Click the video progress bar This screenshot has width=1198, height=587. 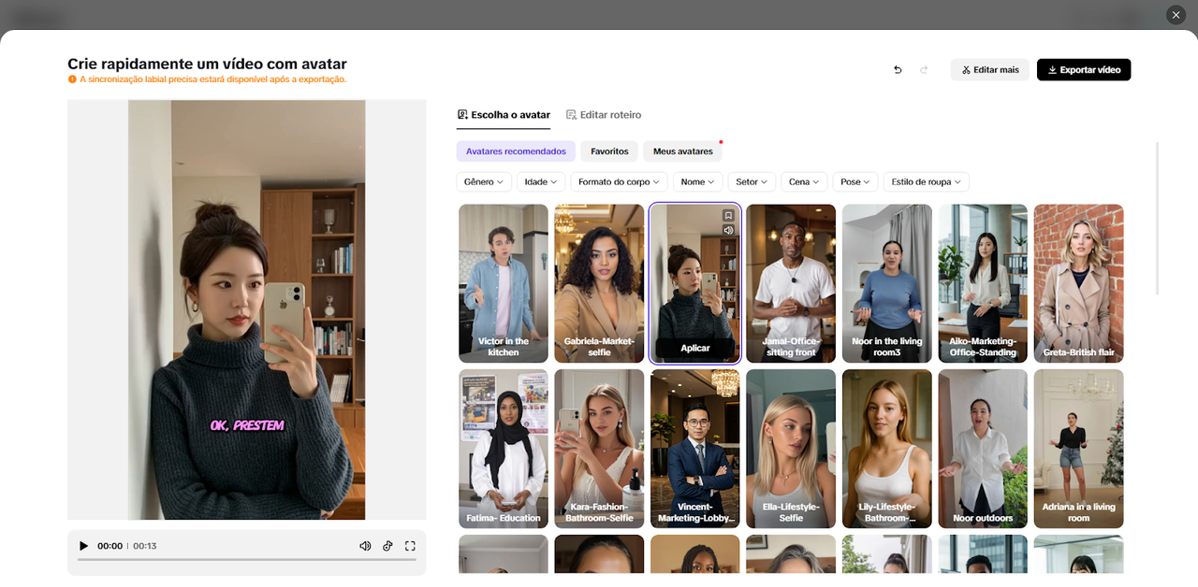click(247, 560)
